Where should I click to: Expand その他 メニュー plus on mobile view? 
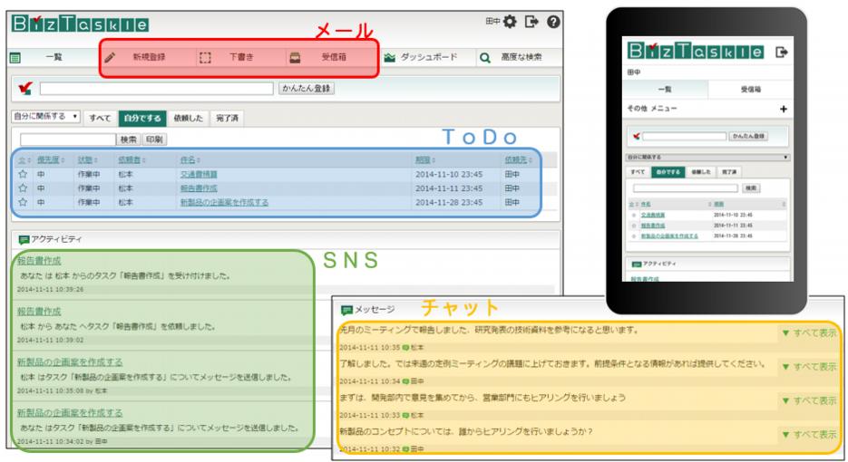tap(784, 109)
